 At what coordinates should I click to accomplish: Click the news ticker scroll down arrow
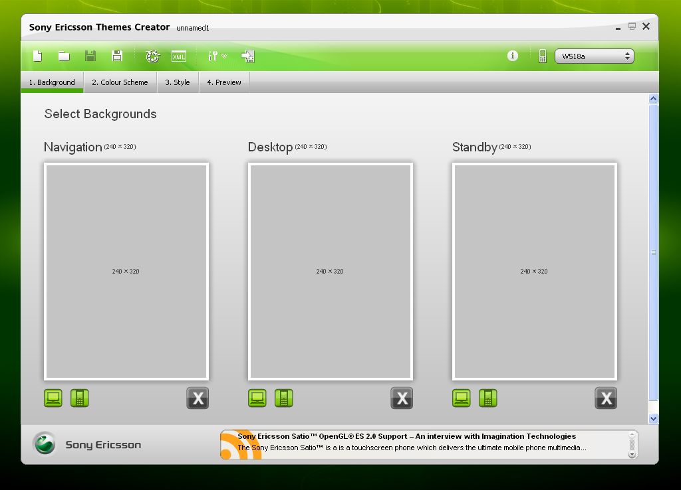632,454
